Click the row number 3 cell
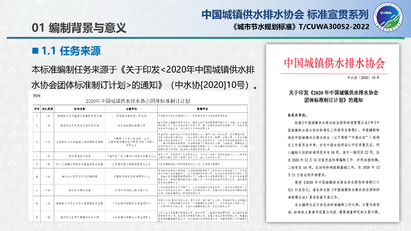Screen dimensions: 411x231 [37, 142]
